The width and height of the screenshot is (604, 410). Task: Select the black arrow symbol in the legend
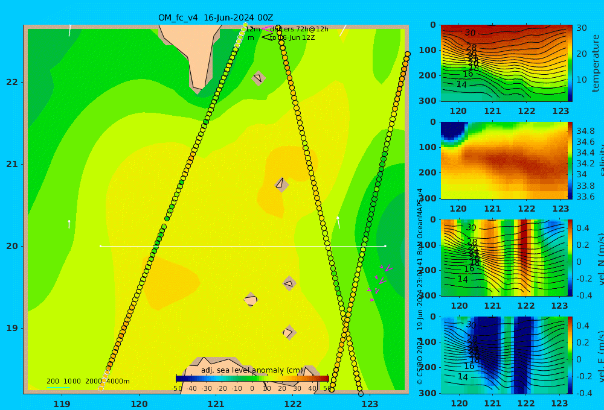coord(267,37)
